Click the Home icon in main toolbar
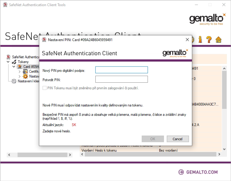 click(x=218, y=39)
